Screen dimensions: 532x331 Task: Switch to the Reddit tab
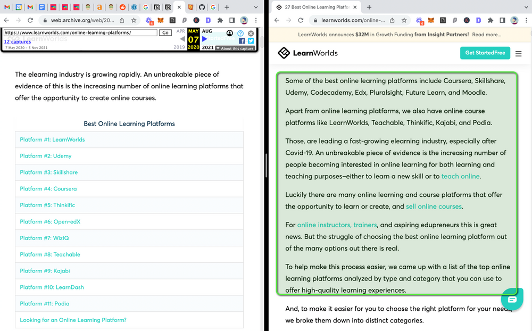pos(122,7)
